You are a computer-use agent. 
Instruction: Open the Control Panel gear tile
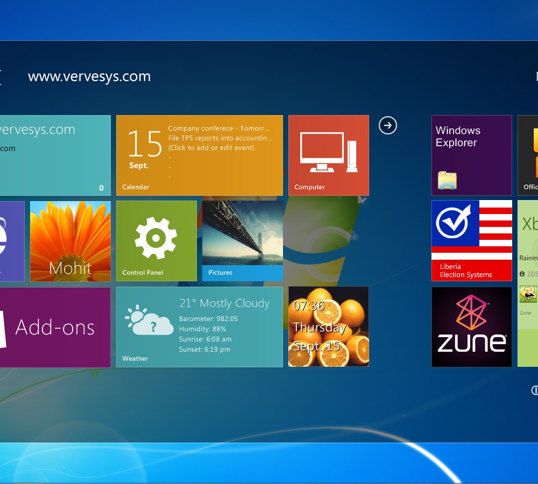pyautogui.click(x=157, y=241)
